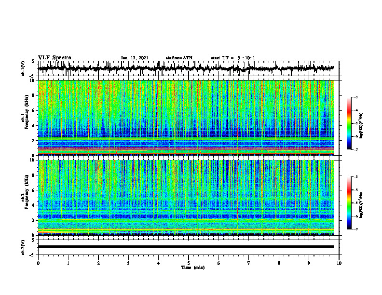Screen dimensions: 382x295
Task: Click the "-3" label on ch.2 color scale
Action: pyautogui.click(x=356, y=177)
